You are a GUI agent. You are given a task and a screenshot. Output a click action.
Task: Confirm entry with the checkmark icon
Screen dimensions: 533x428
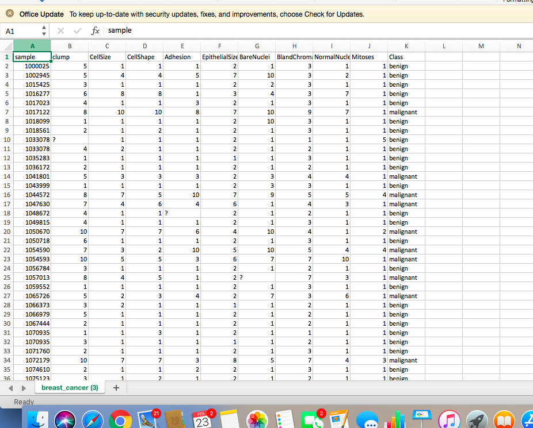(77, 30)
